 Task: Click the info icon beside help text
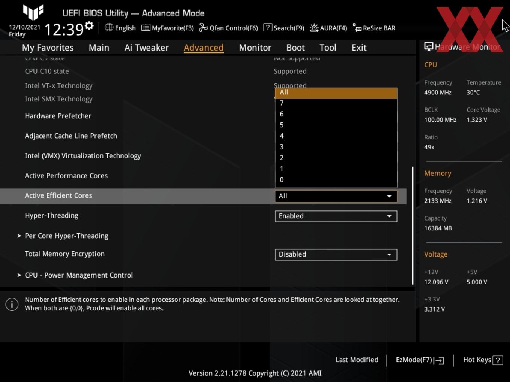point(12,304)
